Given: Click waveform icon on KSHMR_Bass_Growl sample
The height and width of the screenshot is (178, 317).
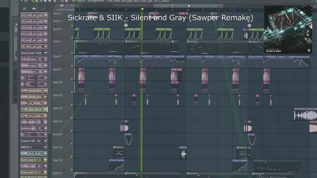Looking at the screenshot, I should pyautogui.click(x=45, y=116).
